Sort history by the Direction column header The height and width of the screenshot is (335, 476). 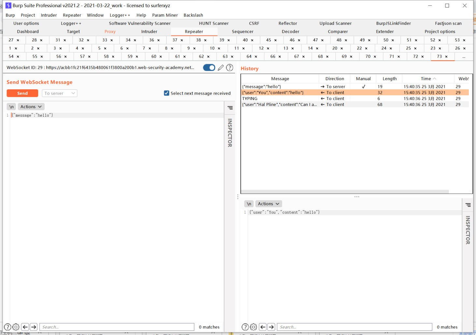[x=335, y=79]
